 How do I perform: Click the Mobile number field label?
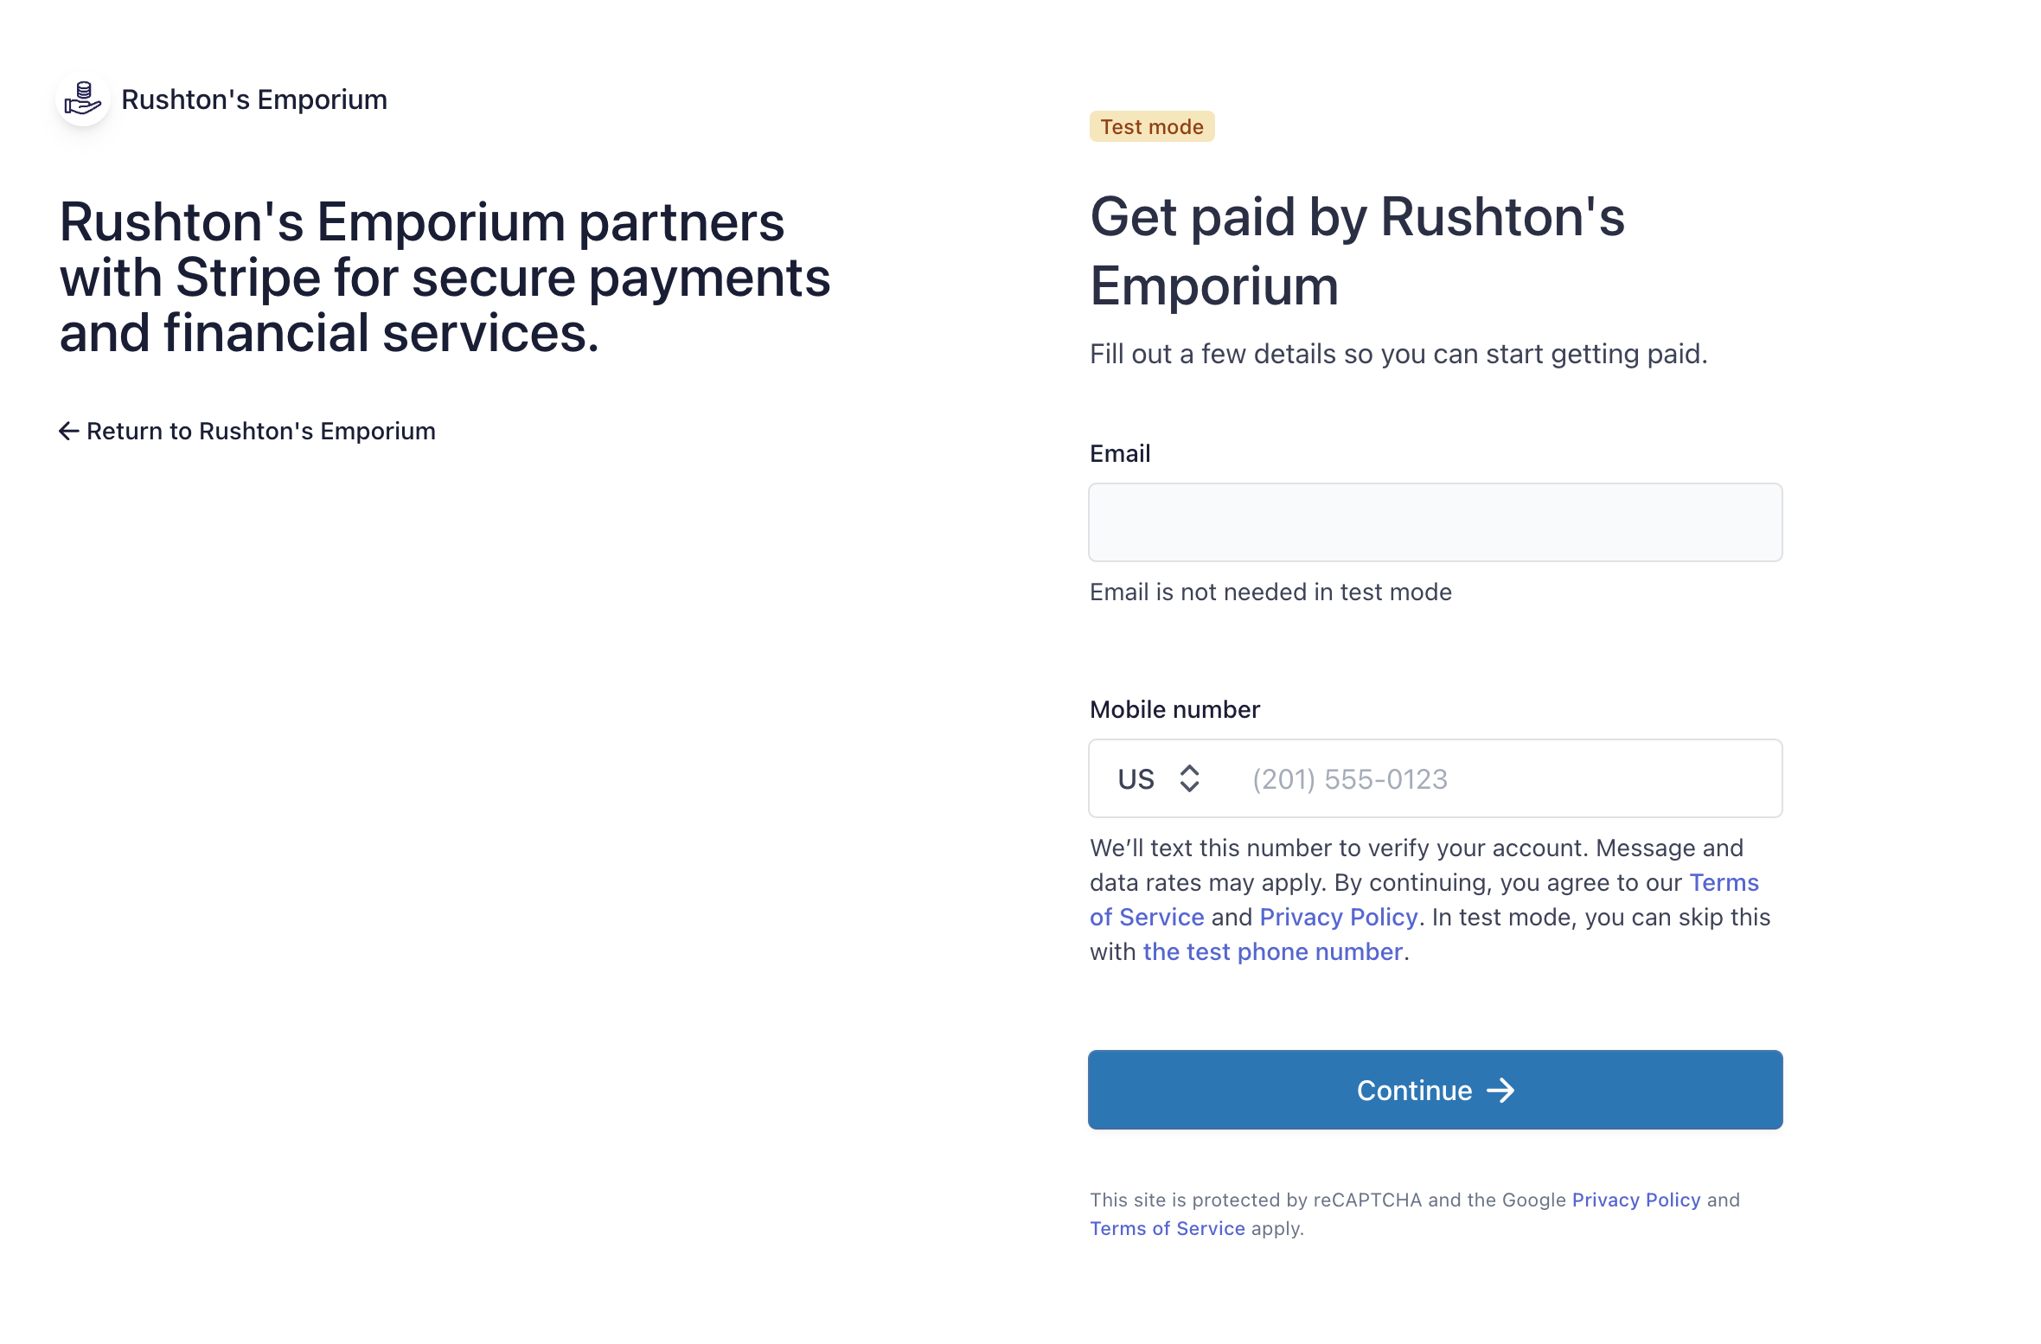coord(1174,709)
